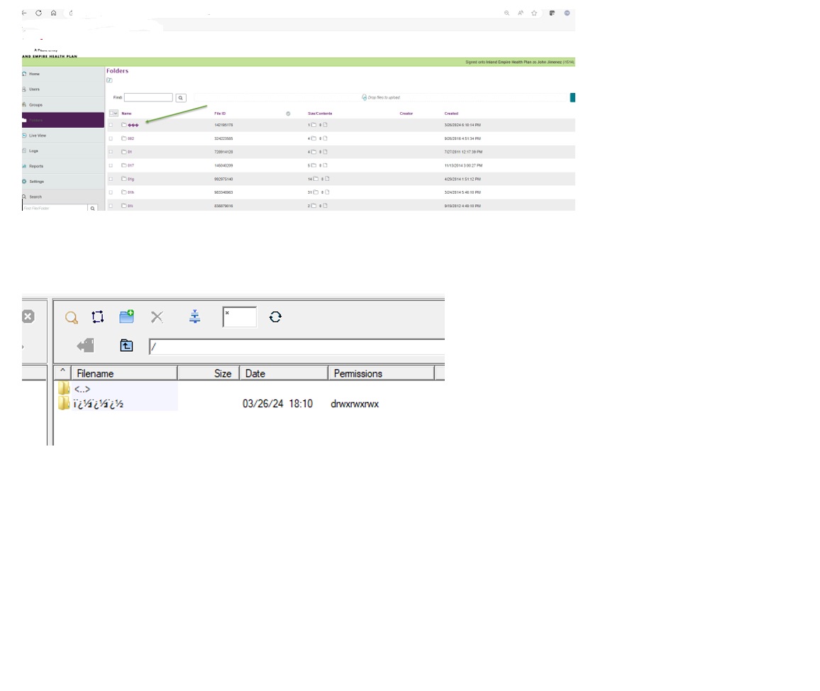The image size is (820, 691).
Task: Open the select-all checkbox dropdown
Action: pyautogui.click(x=113, y=113)
